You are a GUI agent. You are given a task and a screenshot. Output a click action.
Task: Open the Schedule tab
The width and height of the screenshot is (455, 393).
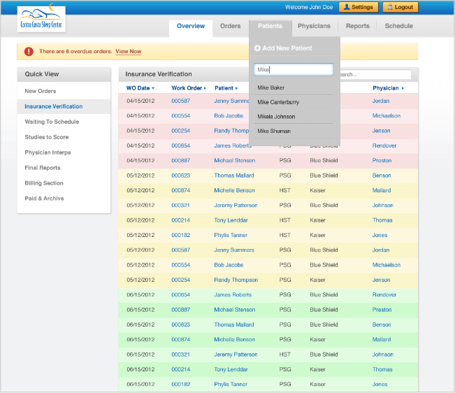pyautogui.click(x=398, y=26)
